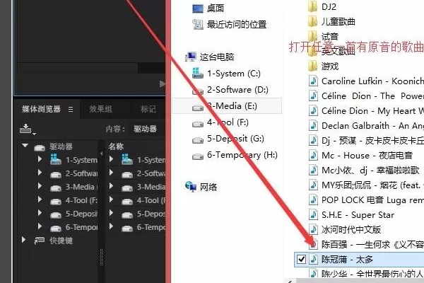Open the Media Browser panel menu icon
424x283 pixels.
pyautogui.click(x=71, y=110)
